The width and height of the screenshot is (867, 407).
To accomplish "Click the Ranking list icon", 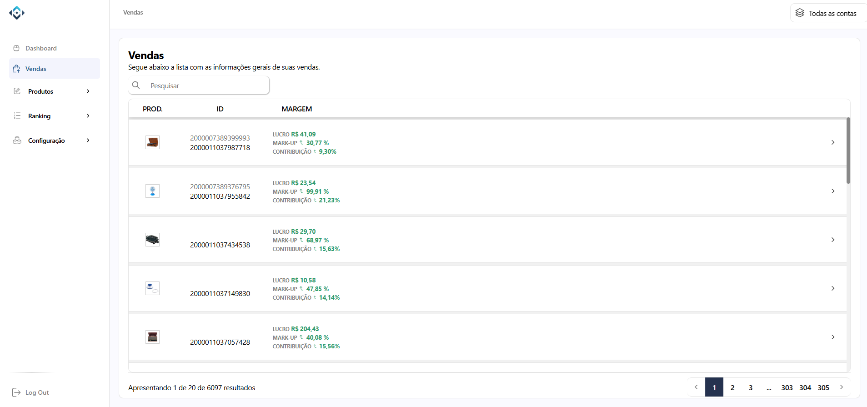I will pyautogui.click(x=17, y=116).
